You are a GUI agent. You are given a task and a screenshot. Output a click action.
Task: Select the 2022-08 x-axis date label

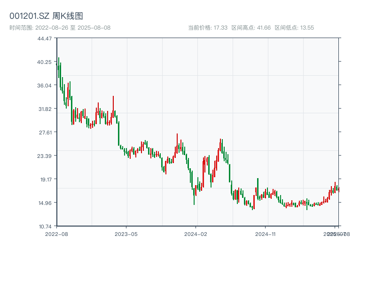pos(56,234)
